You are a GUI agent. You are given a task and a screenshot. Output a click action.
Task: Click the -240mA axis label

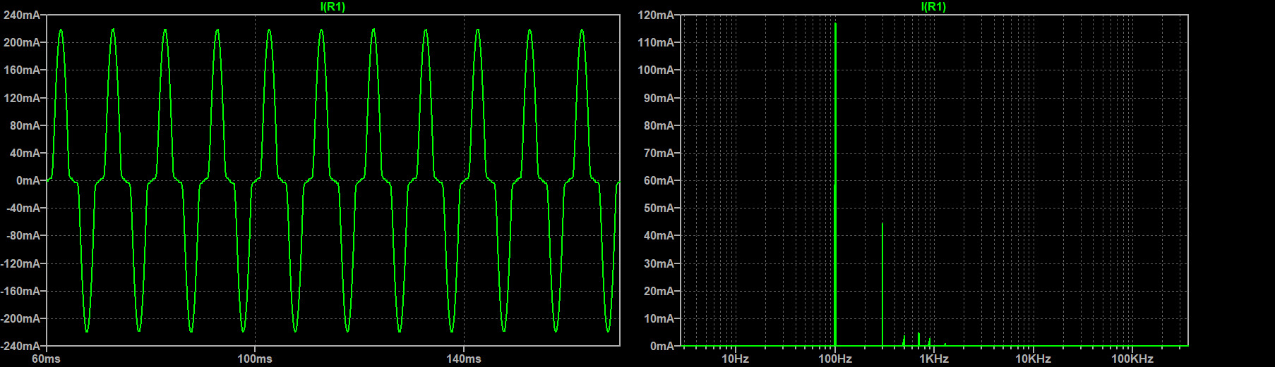click(x=21, y=346)
